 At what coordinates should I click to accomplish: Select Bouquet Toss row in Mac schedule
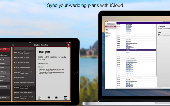136,84
